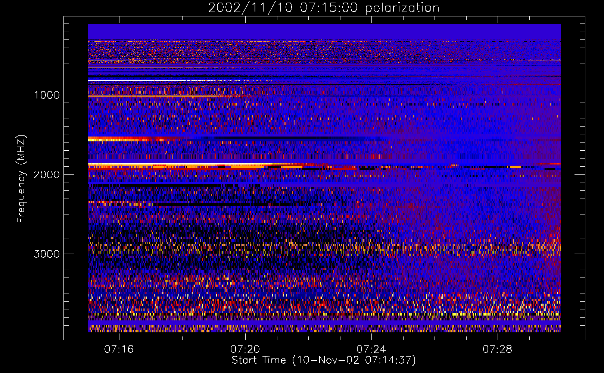
Task: Select the 07:20 time tick label
Action: tap(245, 350)
